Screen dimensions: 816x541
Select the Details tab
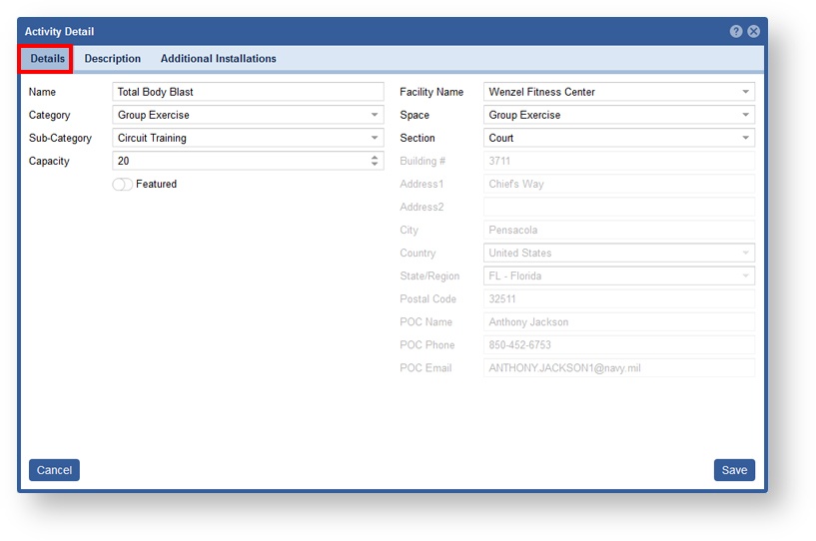[47, 59]
